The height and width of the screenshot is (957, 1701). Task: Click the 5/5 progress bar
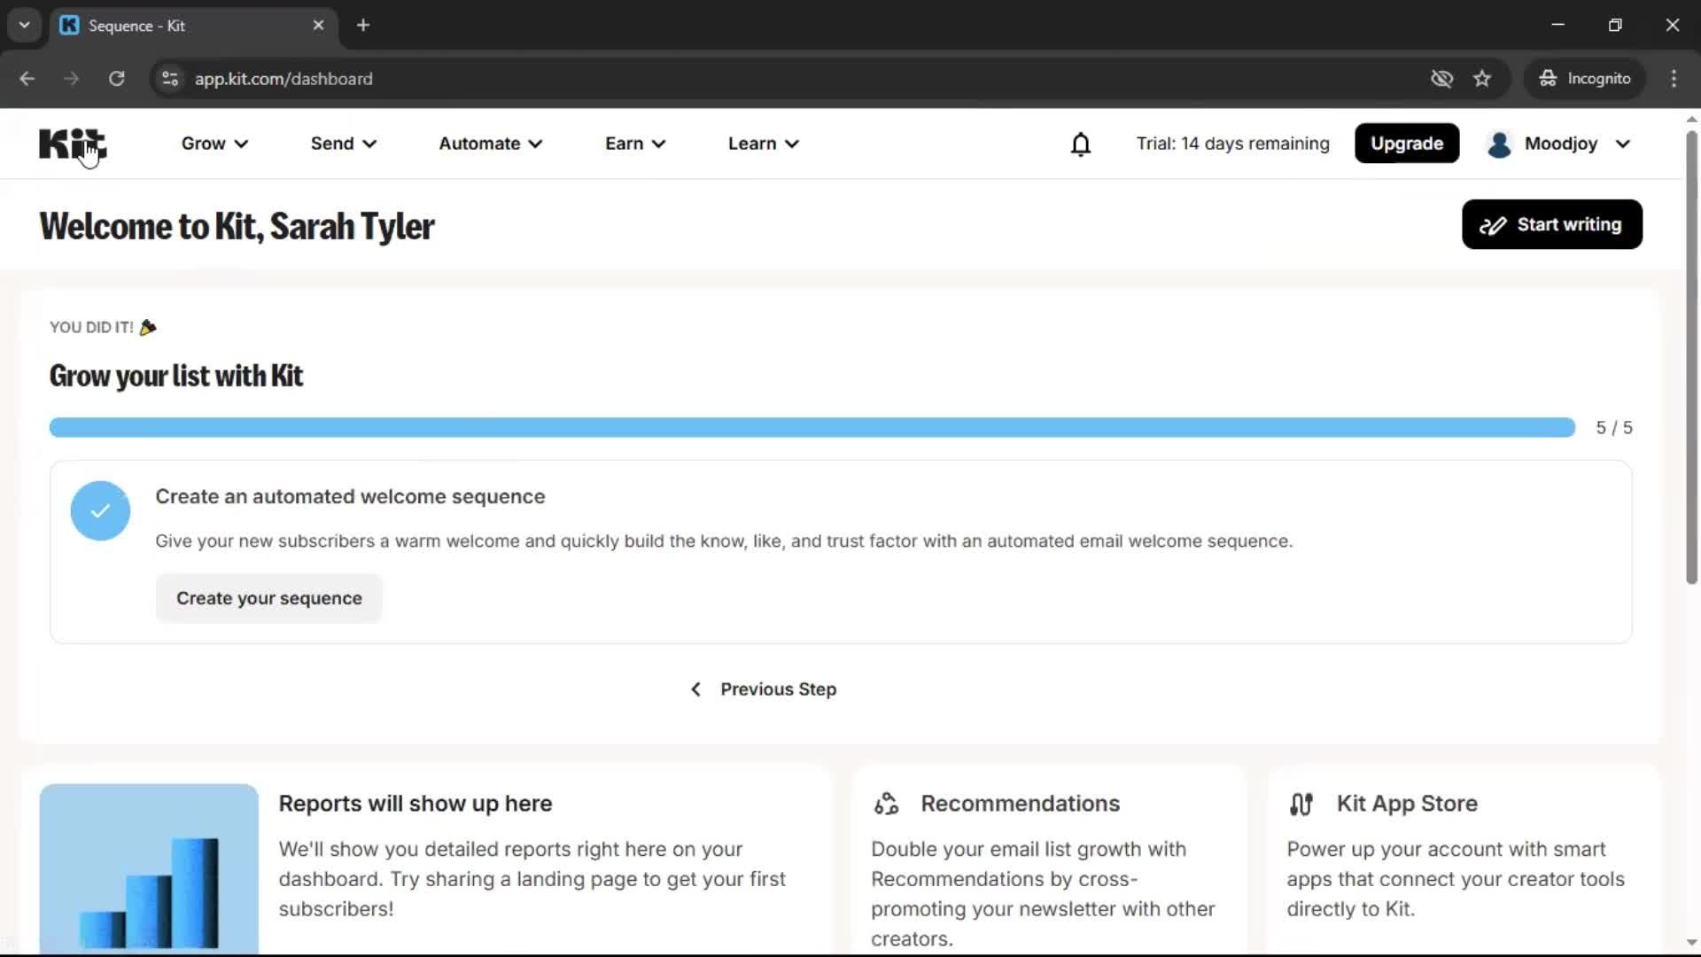tap(811, 427)
